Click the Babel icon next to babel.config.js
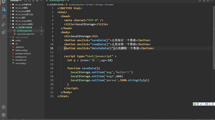Image resolution: width=215 pixels, height=120 pixels. [13, 50]
